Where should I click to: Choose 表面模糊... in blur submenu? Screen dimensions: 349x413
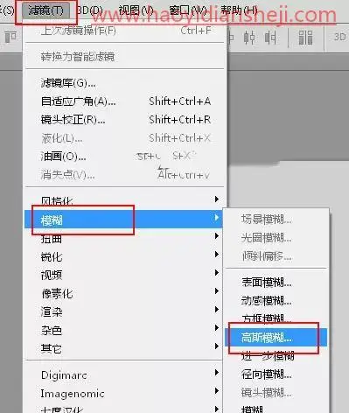point(276,282)
